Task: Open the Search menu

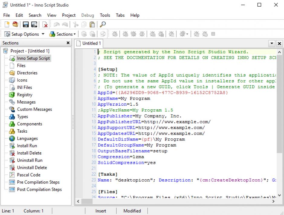Action: click(x=35, y=15)
